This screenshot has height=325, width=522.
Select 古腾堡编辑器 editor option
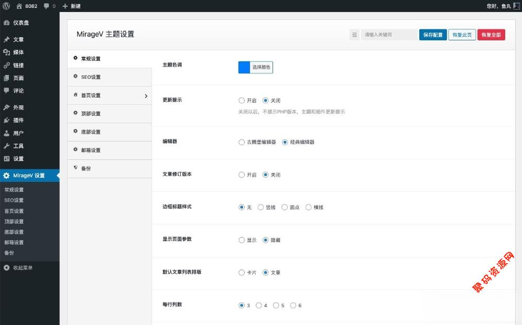tap(242, 142)
